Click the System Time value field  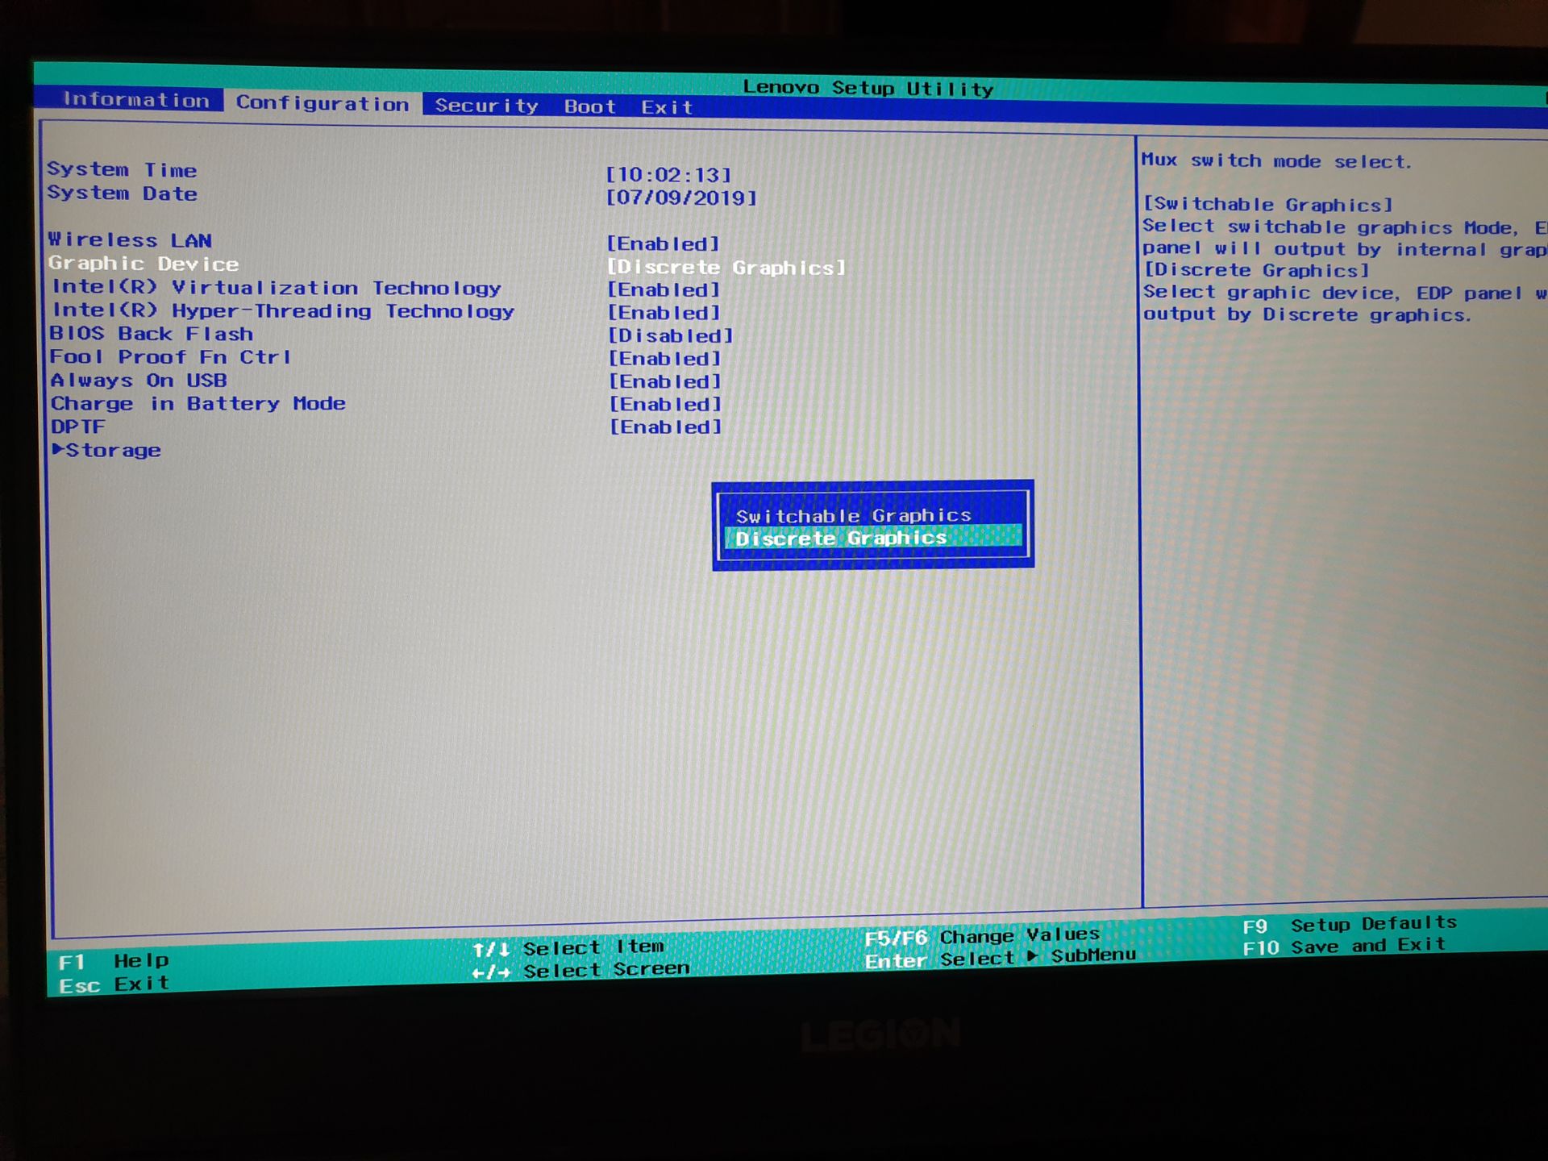pyautogui.click(x=668, y=174)
